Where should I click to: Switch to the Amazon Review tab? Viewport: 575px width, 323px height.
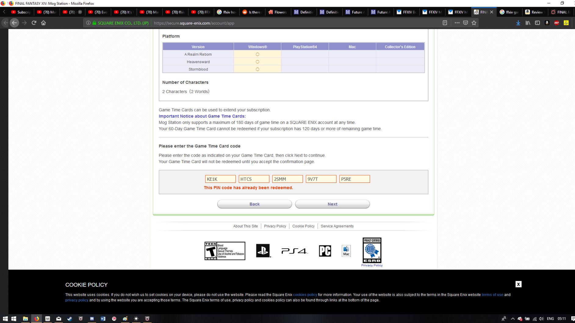[534, 12]
